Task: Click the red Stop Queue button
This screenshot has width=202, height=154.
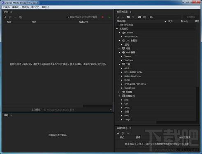Action: 102,17
